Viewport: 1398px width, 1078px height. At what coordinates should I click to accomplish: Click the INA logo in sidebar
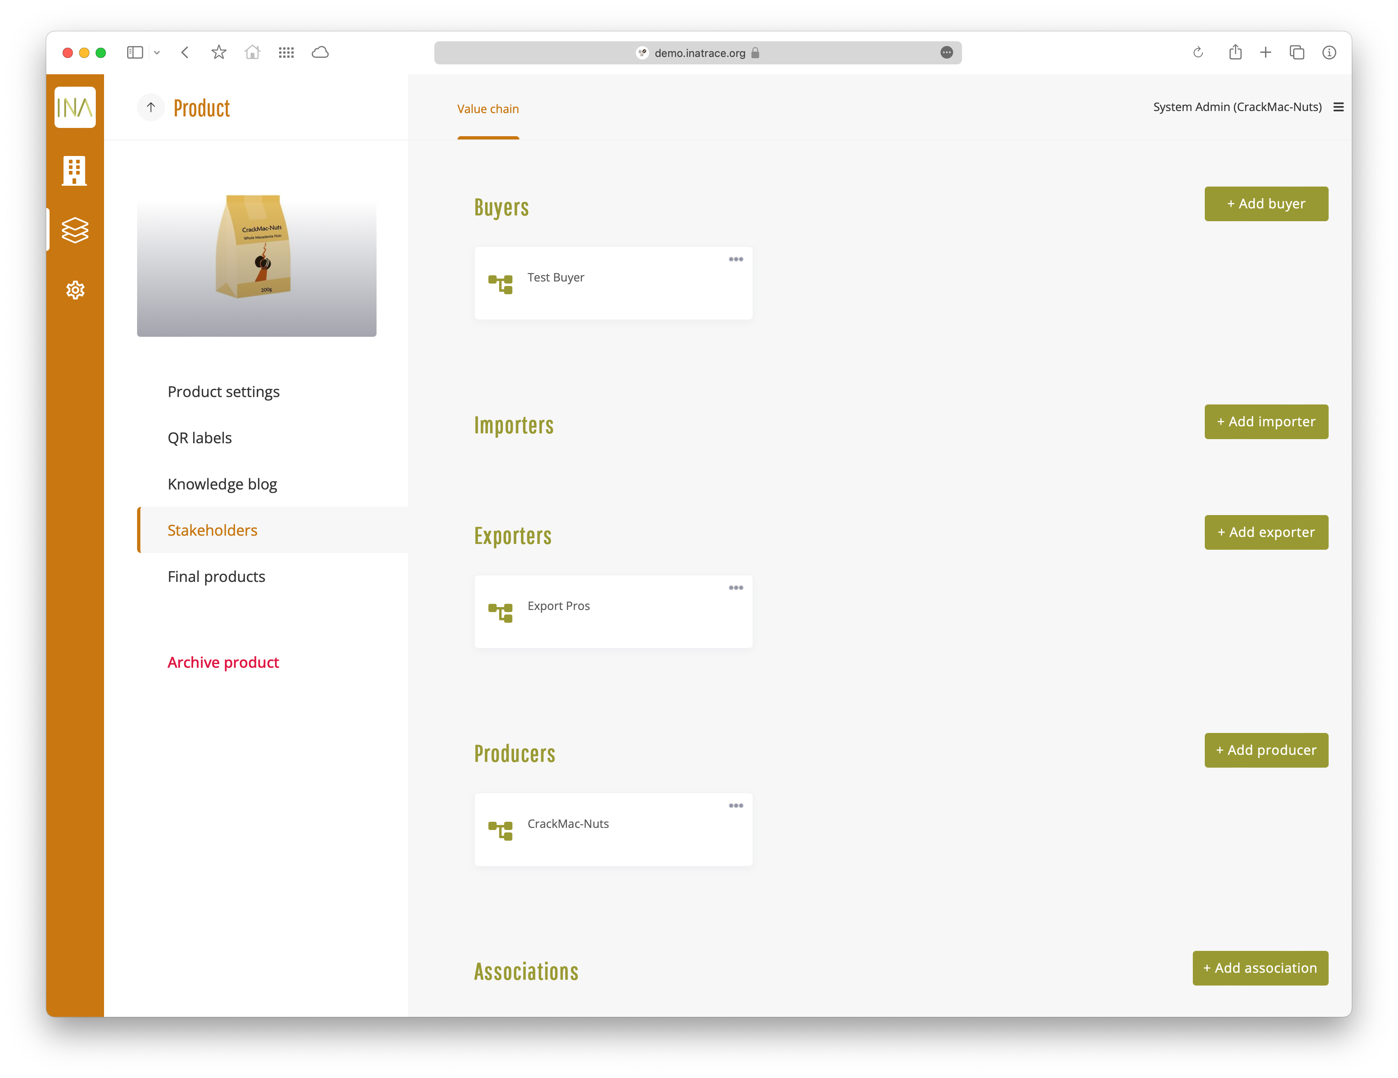coord(75,107)
